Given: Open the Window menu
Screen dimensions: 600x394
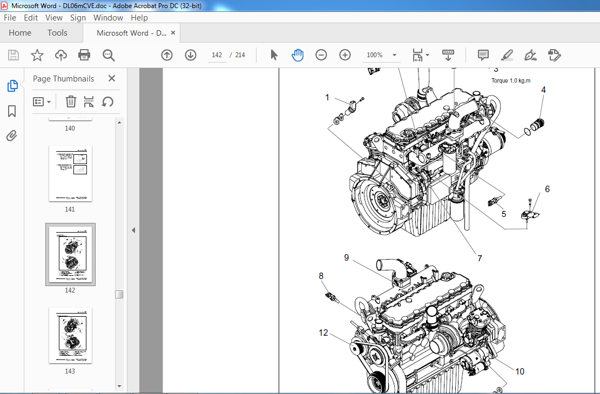Looking at the screenshot, I should point(109,18).
